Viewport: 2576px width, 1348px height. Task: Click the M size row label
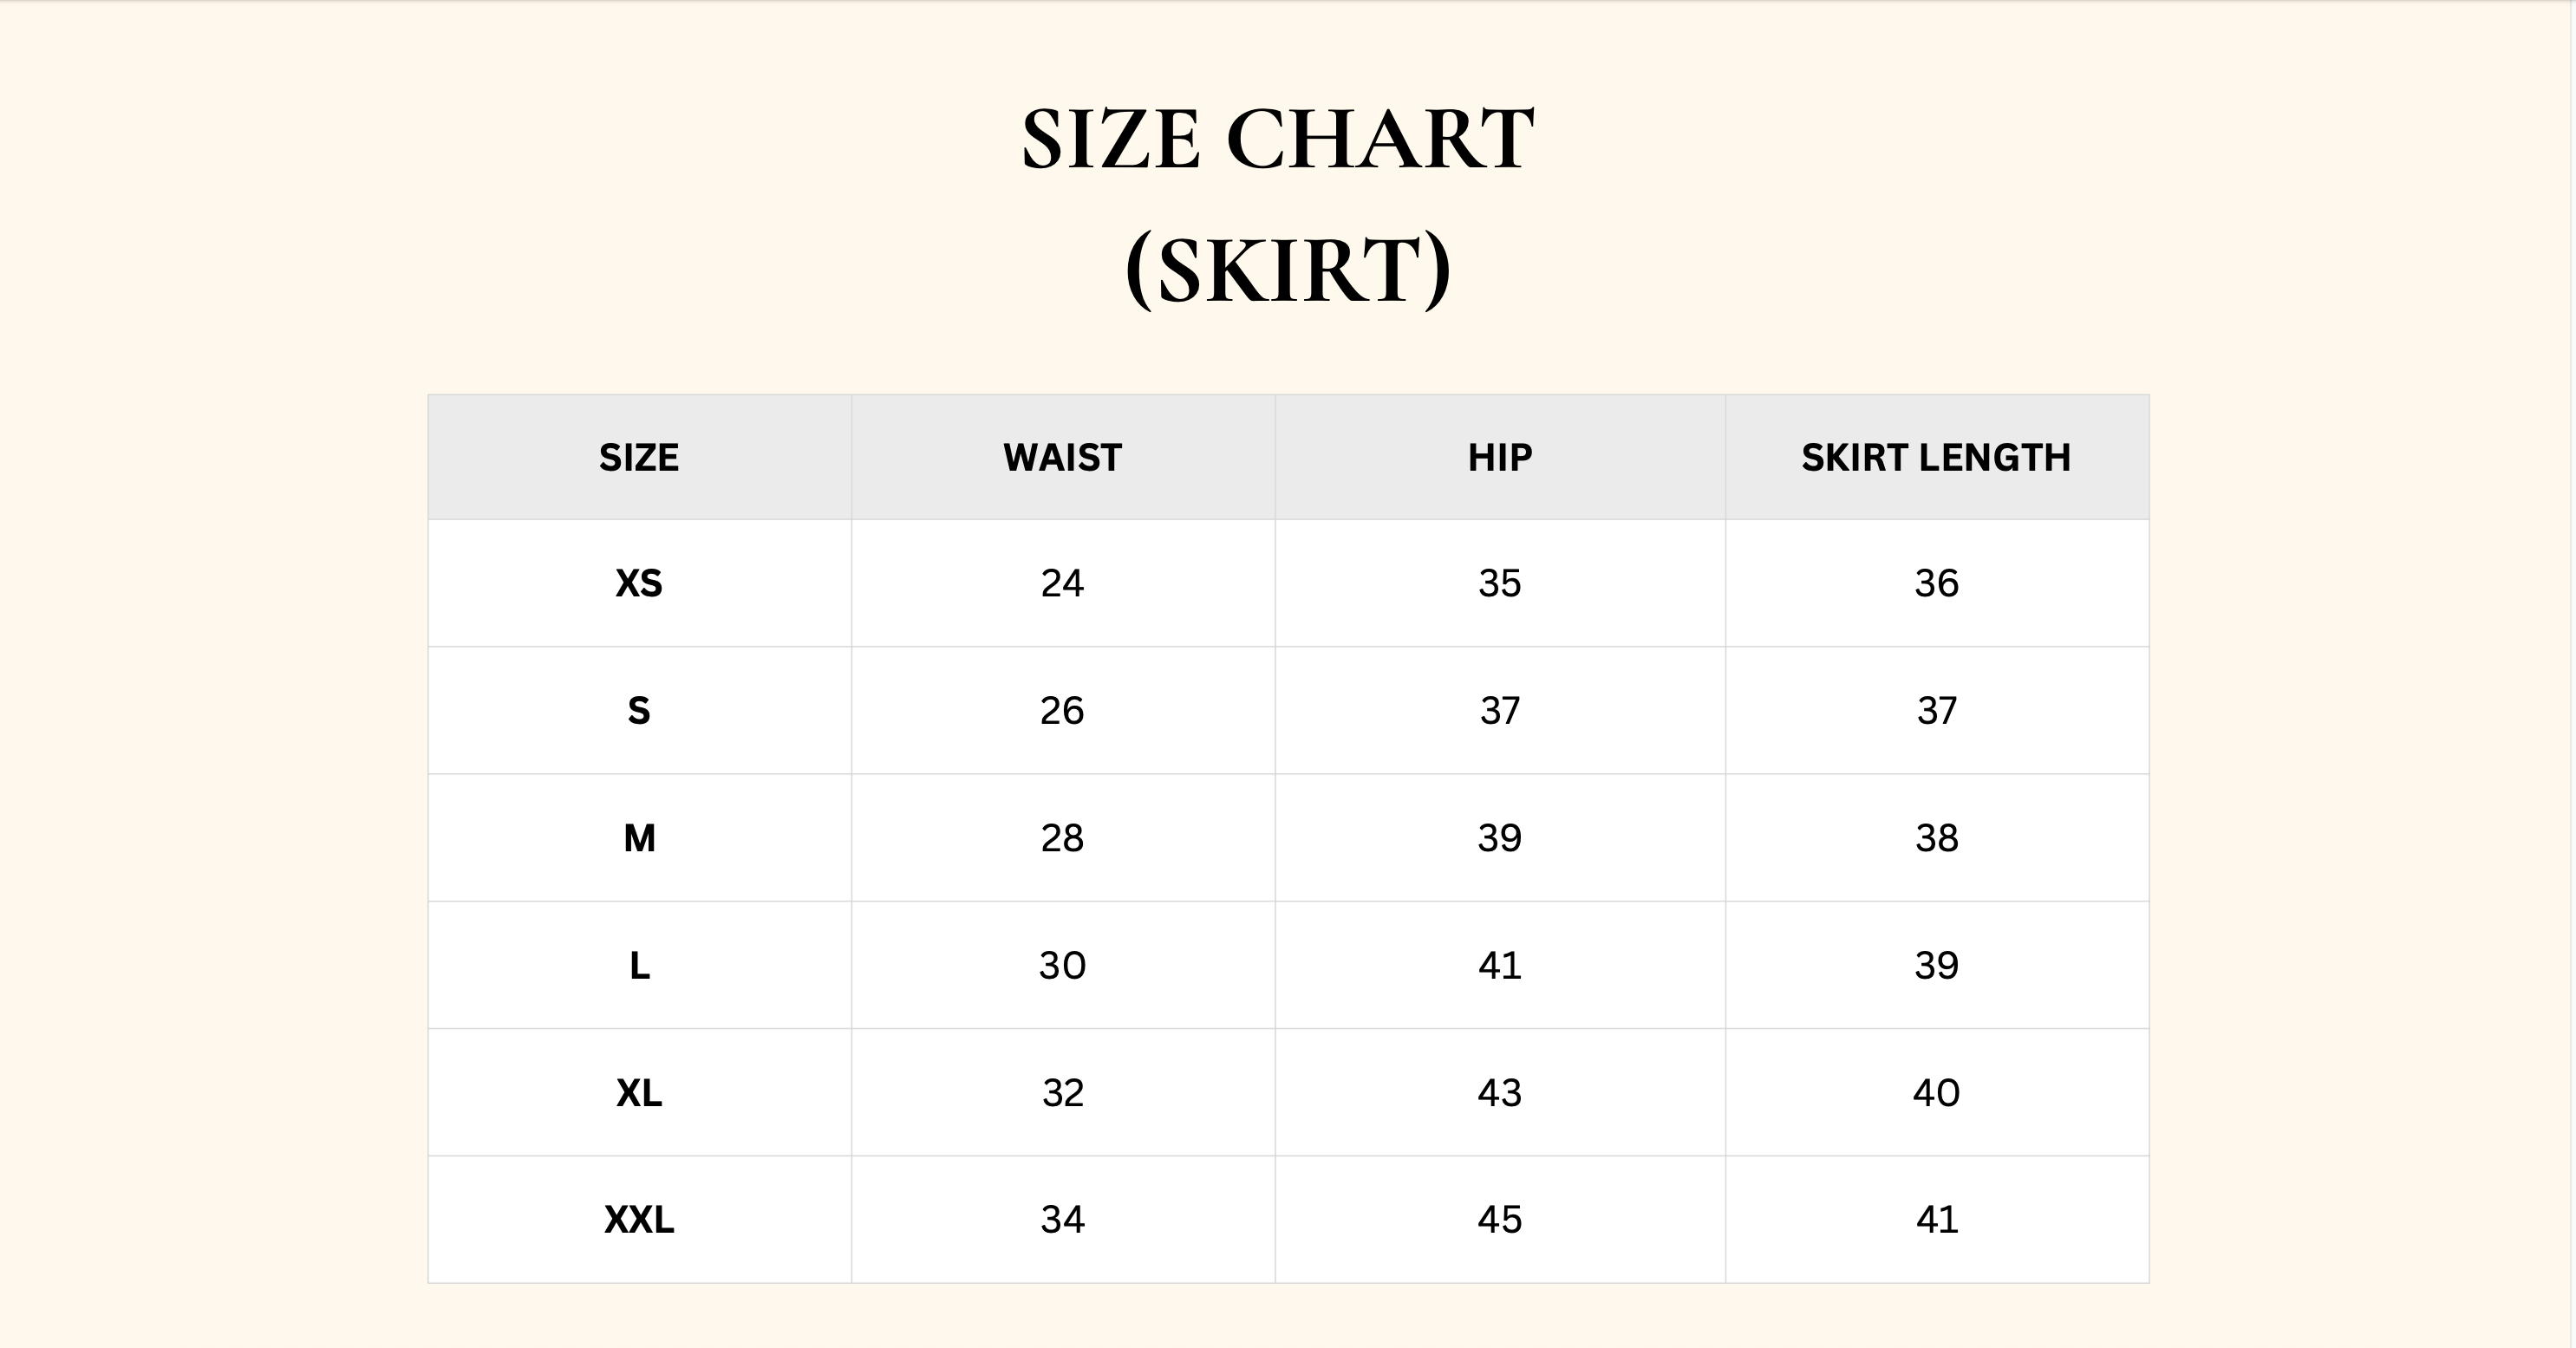639,838
